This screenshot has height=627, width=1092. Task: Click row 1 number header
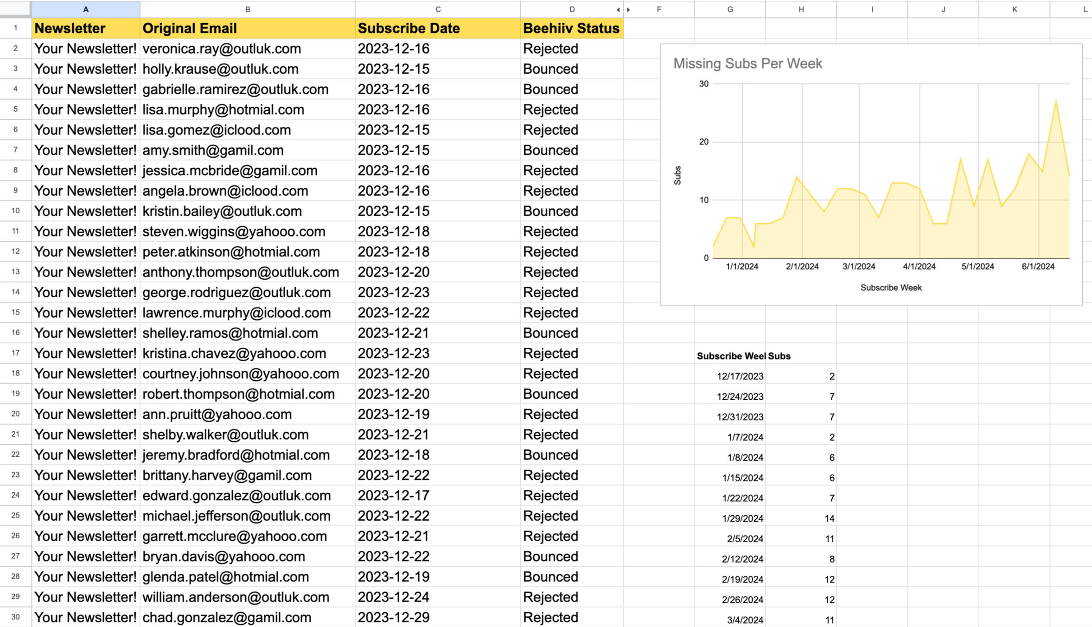tap(15, 28)
